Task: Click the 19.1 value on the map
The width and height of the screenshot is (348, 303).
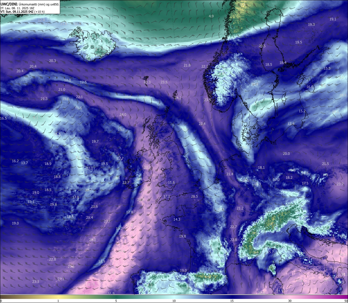Action: pyautogui.click(x=333, y=19)
